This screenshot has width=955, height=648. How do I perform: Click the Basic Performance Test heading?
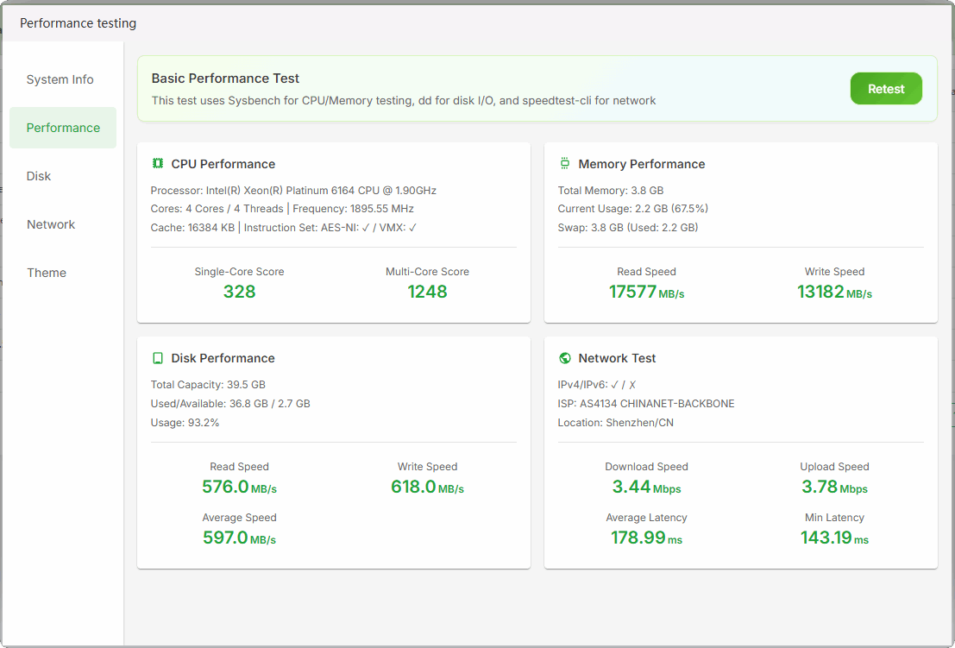tap(226, 79)
